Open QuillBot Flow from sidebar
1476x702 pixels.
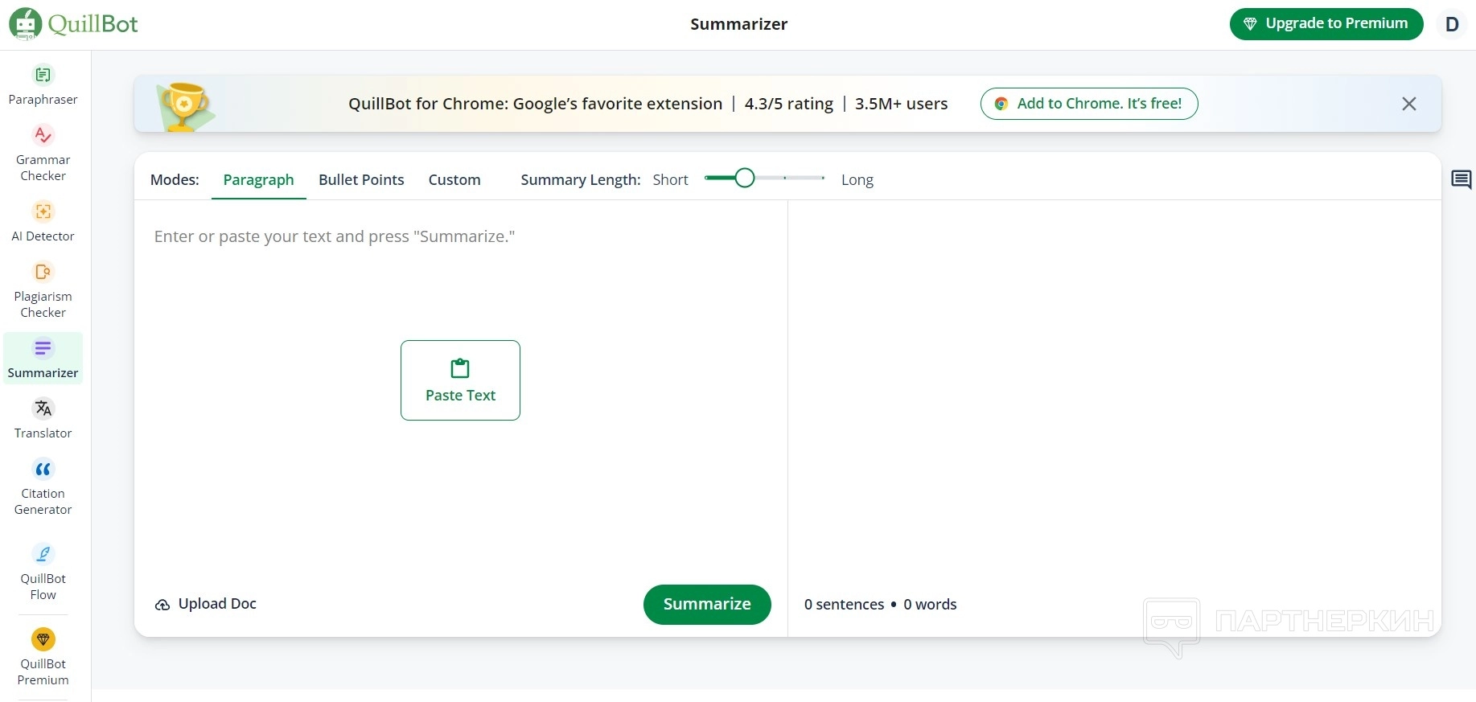tap(43, 554)
